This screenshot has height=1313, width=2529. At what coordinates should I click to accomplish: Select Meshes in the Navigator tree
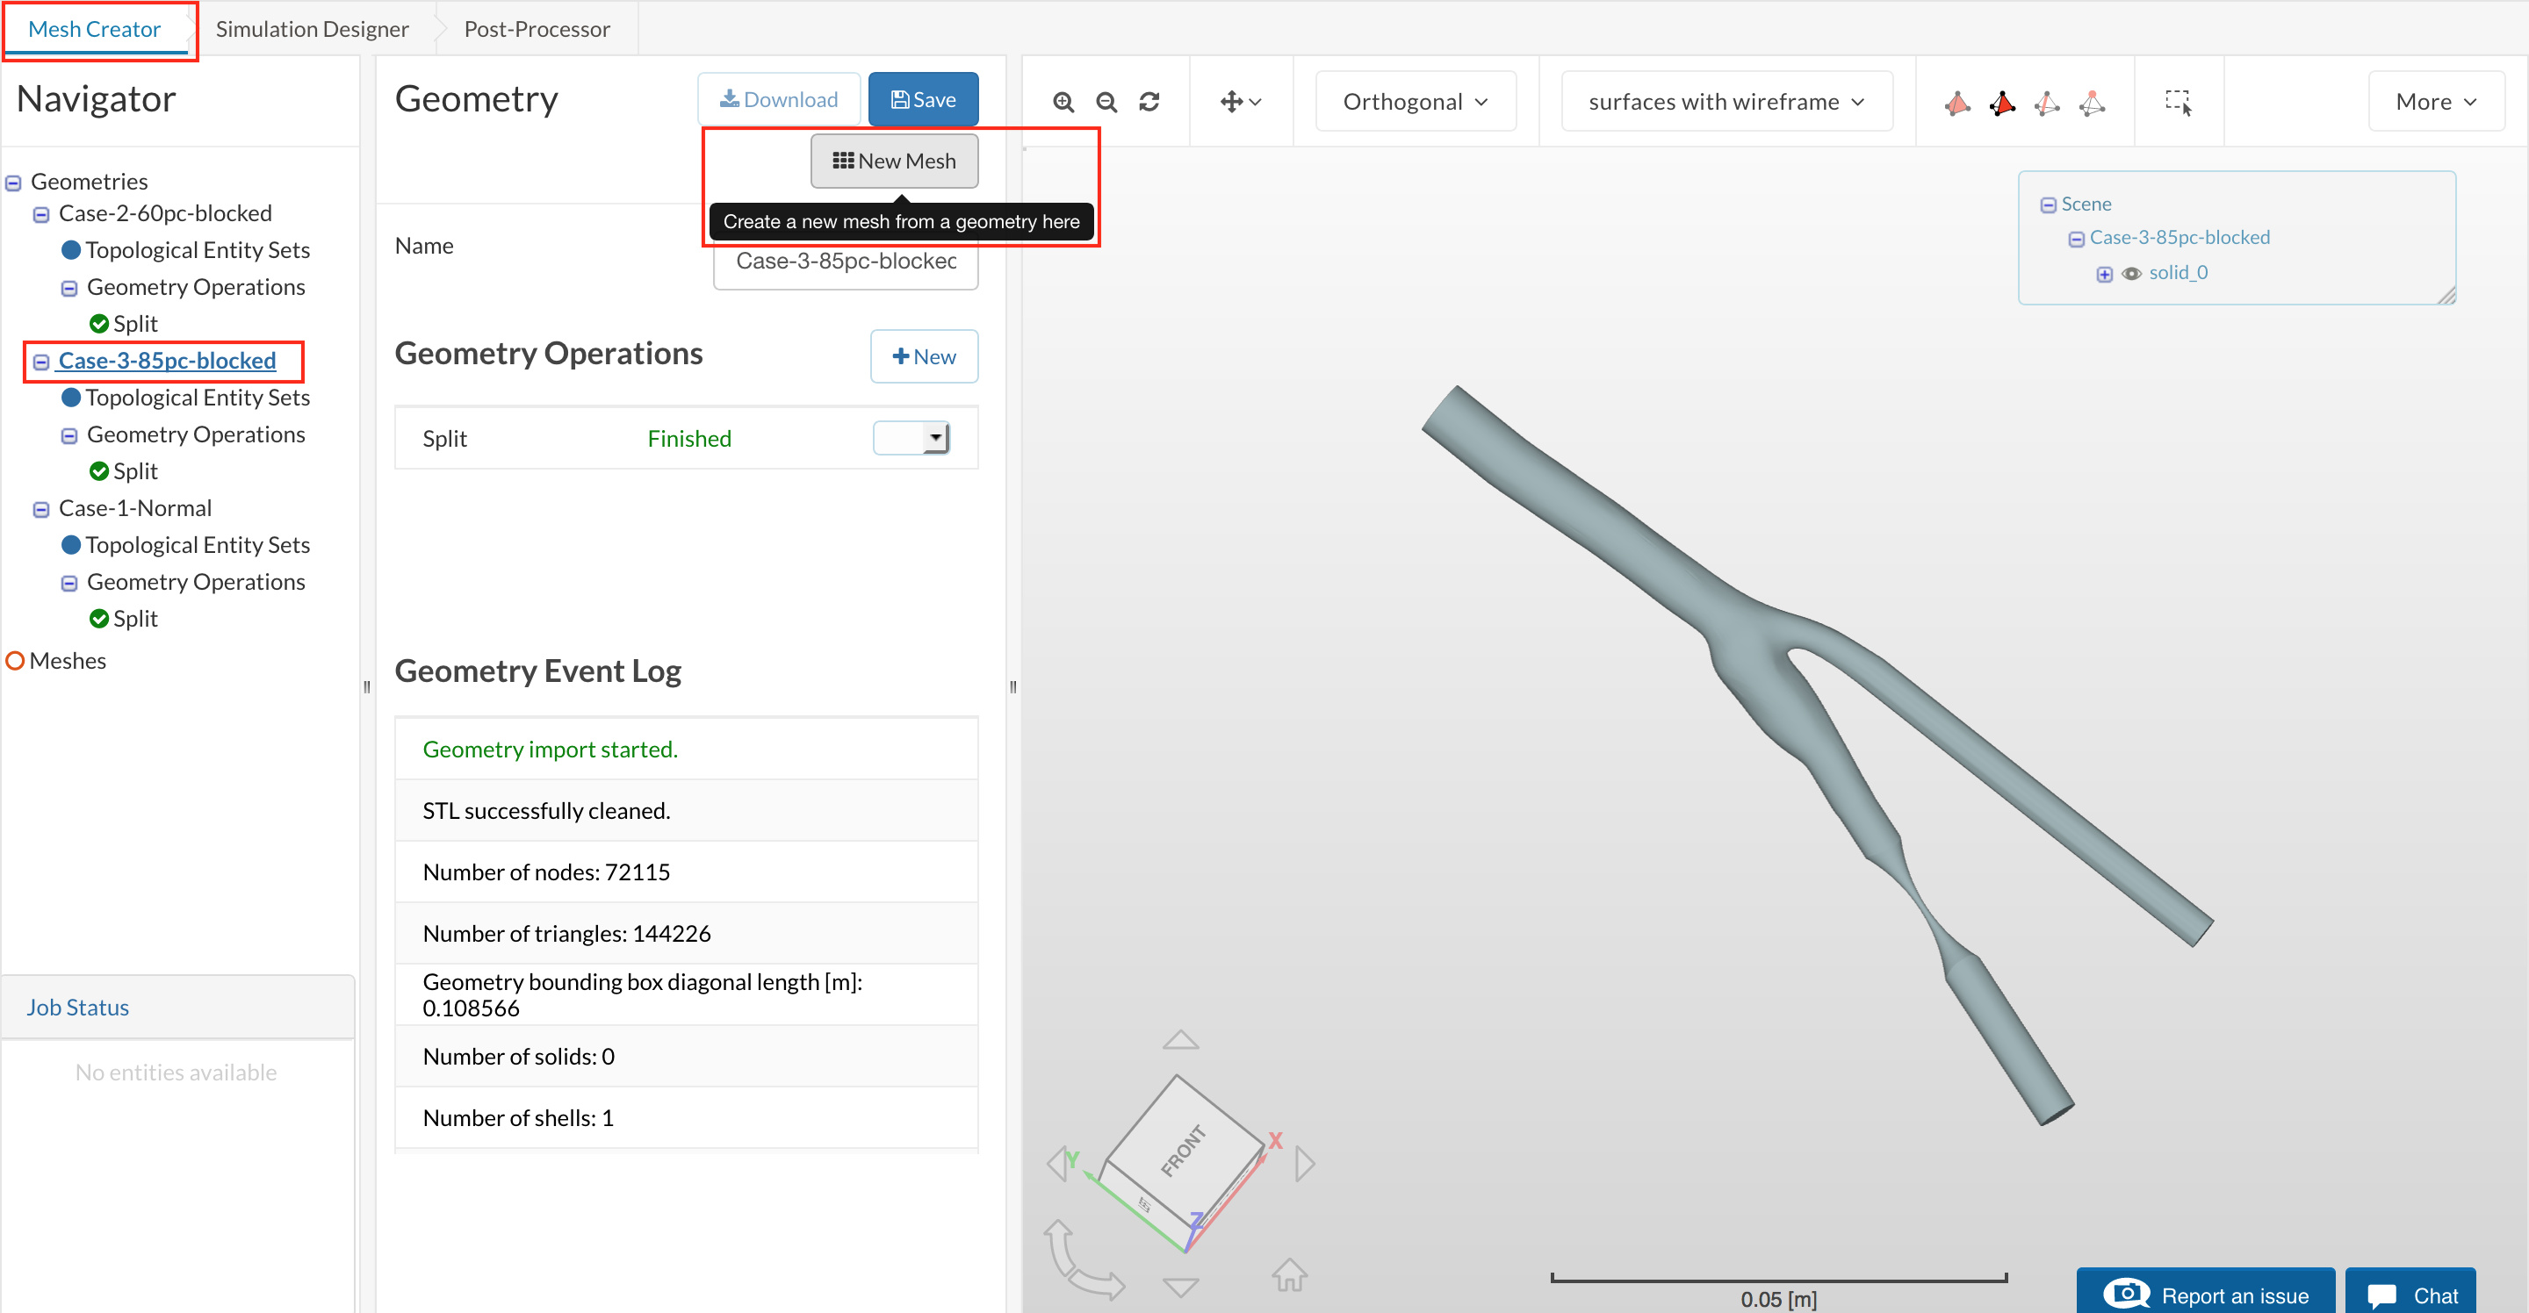(x=67, y=660)
